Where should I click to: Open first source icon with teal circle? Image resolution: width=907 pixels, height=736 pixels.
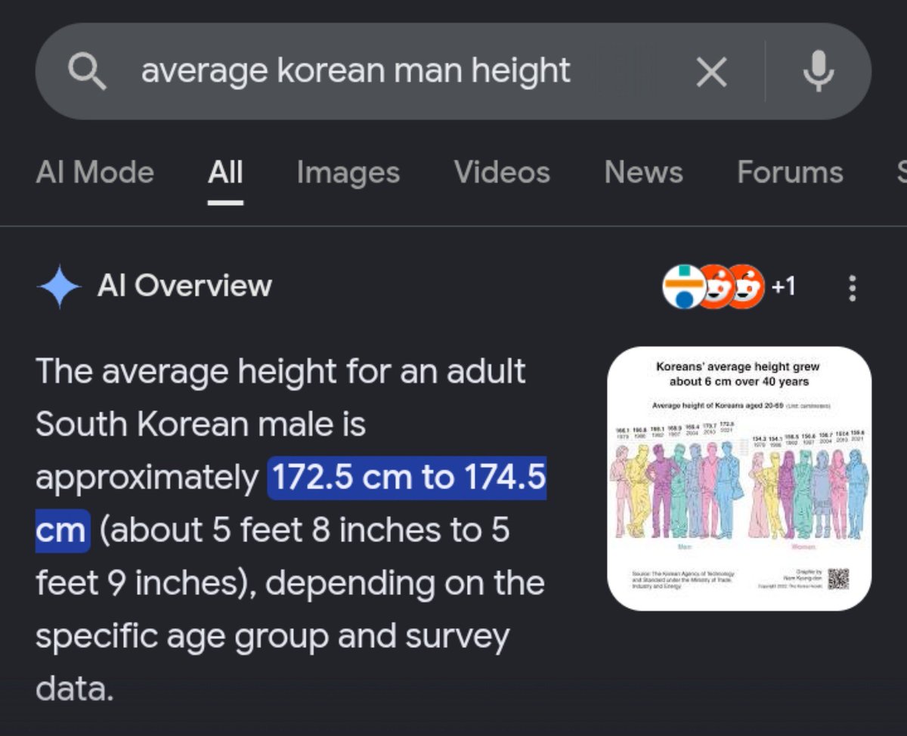click(x=683, y=287)
